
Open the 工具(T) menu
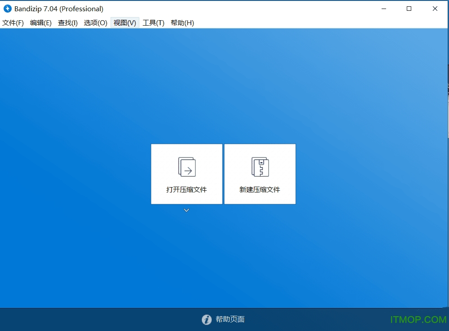tap(153, 23)
